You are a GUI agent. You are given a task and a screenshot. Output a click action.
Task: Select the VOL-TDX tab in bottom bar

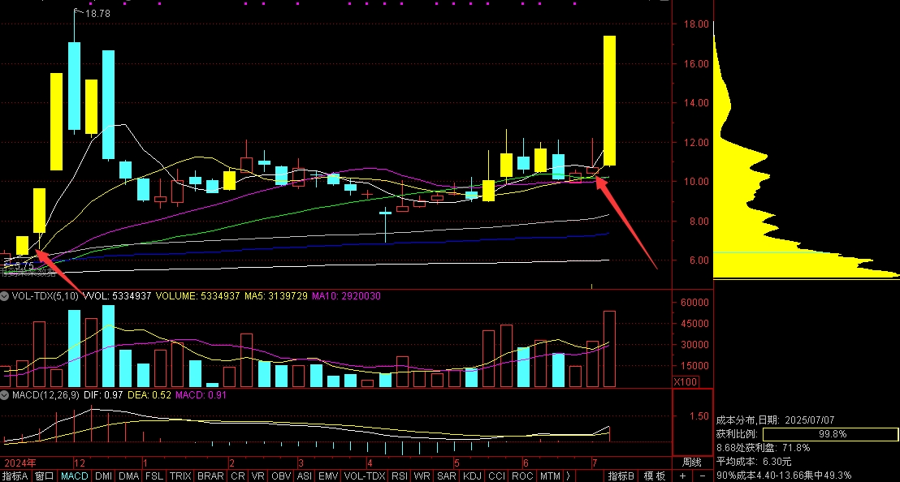[x=365, y=476]
